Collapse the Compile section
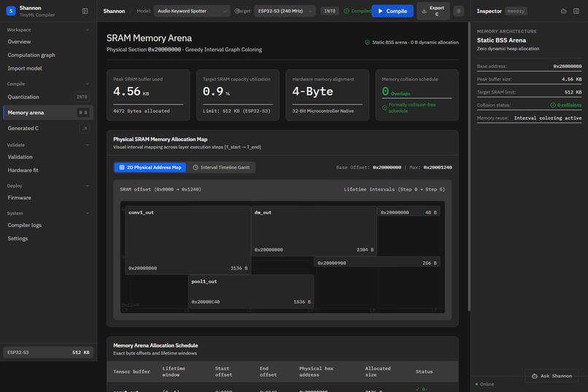Screen dimensions: 588x392 [x=88, y=84]
